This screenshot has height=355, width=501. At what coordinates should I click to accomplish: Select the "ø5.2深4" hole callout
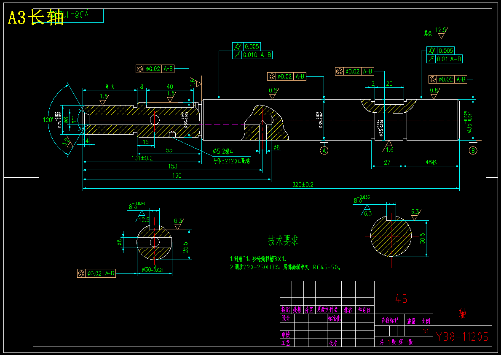223,151
